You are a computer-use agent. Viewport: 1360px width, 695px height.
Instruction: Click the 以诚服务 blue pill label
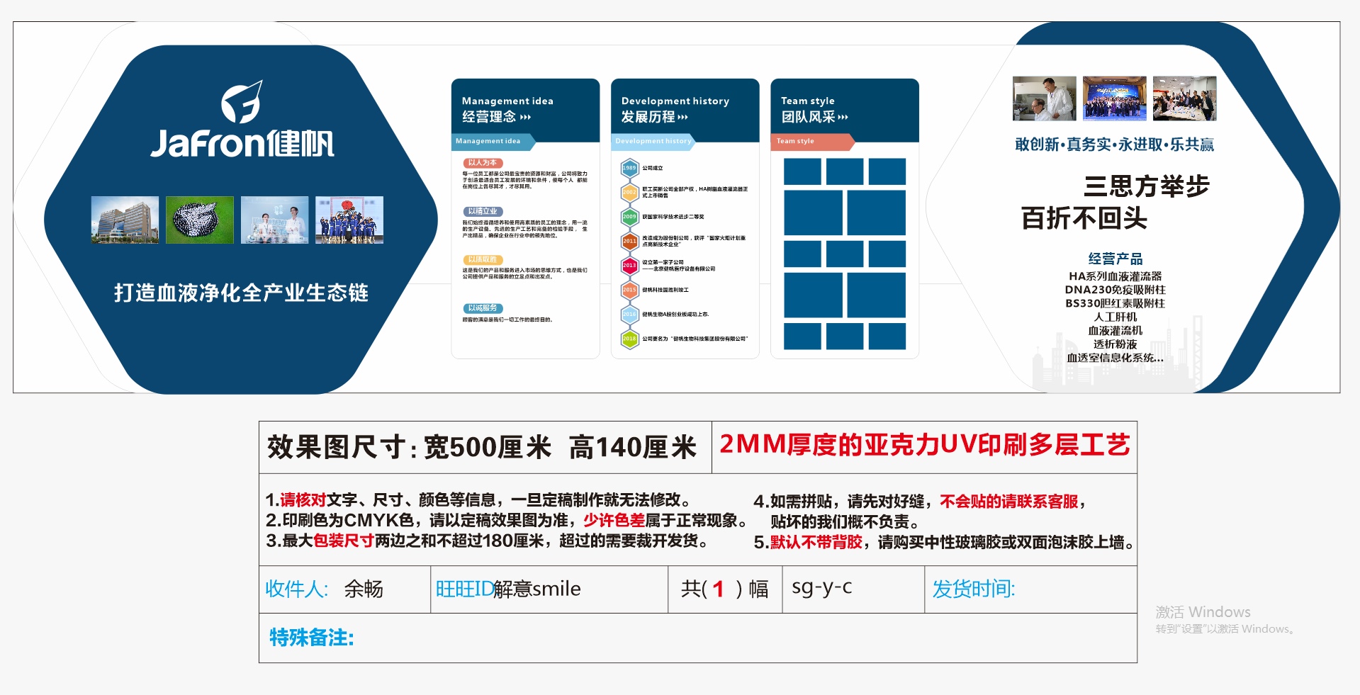[x=482, y=308]
